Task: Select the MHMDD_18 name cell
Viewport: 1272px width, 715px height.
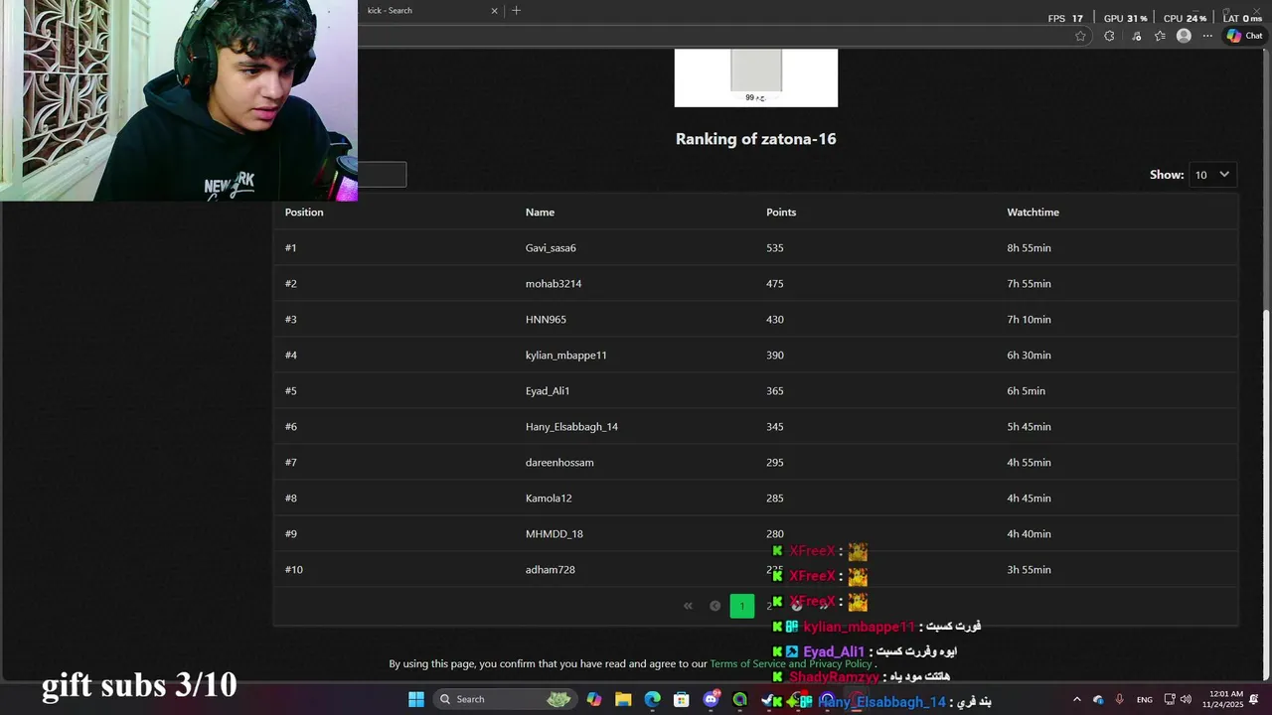Action: pos(554,533)
